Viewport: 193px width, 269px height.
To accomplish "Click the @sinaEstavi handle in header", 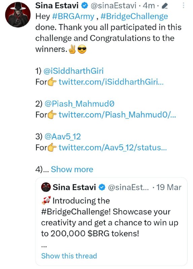I will pyautogui.click(x=113, y=6).
